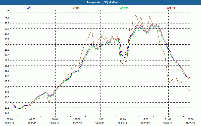Click the '16,0' y-axis value
This screenshot has width=201, height=126.
coord(7,71)
